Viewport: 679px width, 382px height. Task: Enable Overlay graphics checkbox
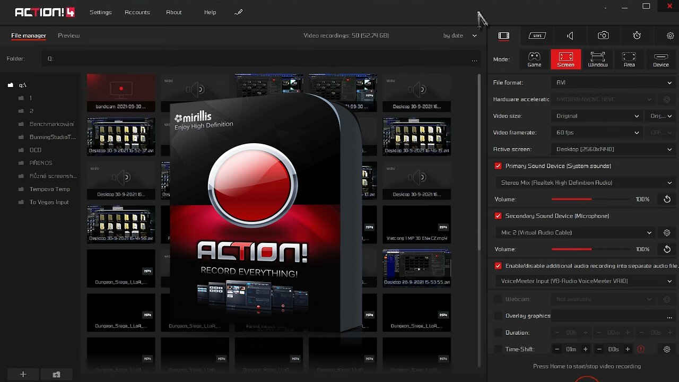click(x=498, y=316)
